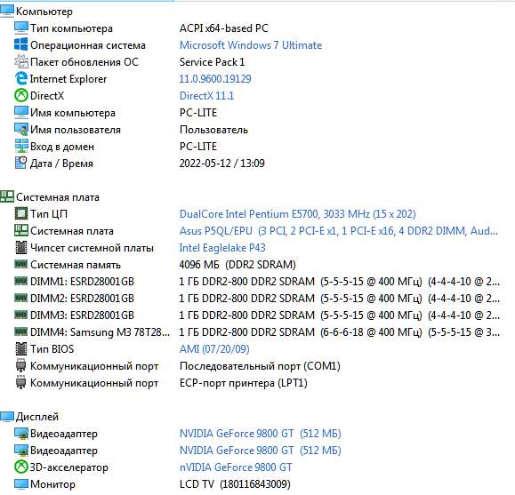Image resolution: width=515 pixels, height=495 pixels.
Task: Click the gear icon beside Пакет обновления ОС
Action: pyautogui.click(x=21, y=61)
